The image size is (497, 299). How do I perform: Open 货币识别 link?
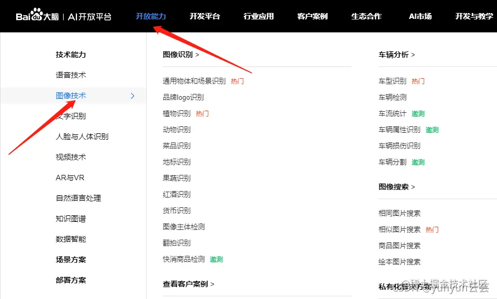177,210
